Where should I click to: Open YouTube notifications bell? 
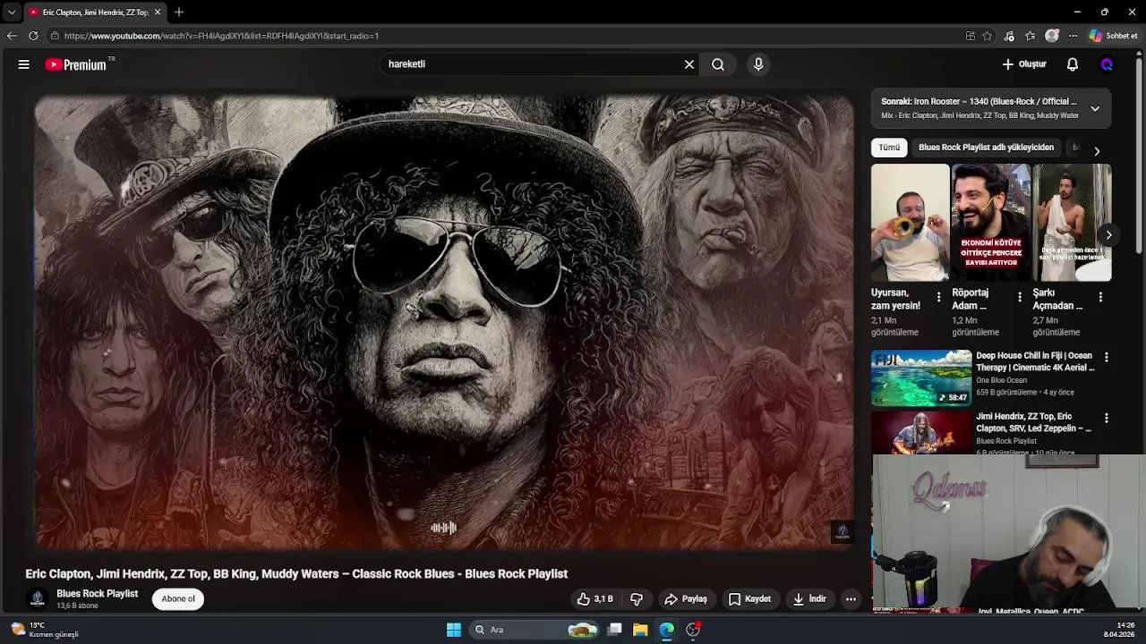coord(1073,64)
